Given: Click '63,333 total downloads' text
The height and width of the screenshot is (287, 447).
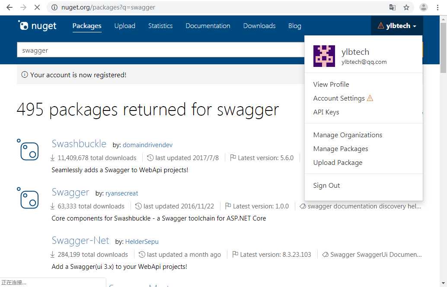Looking at the screenshot, I should coord(91,206).
